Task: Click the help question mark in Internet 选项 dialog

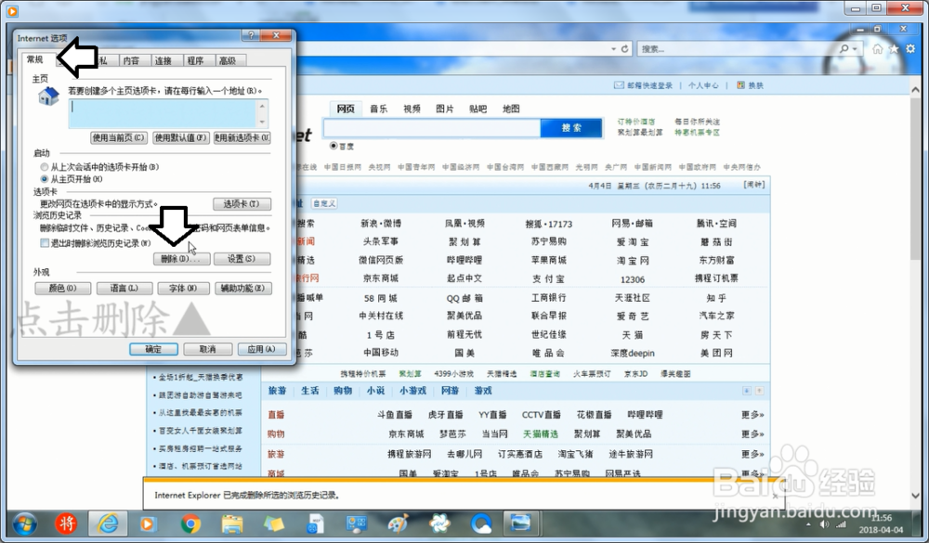Action: (251, 35)
